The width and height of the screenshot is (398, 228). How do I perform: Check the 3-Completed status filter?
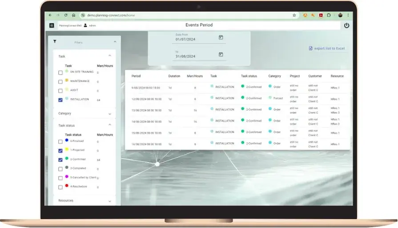[x=60, y=169]
